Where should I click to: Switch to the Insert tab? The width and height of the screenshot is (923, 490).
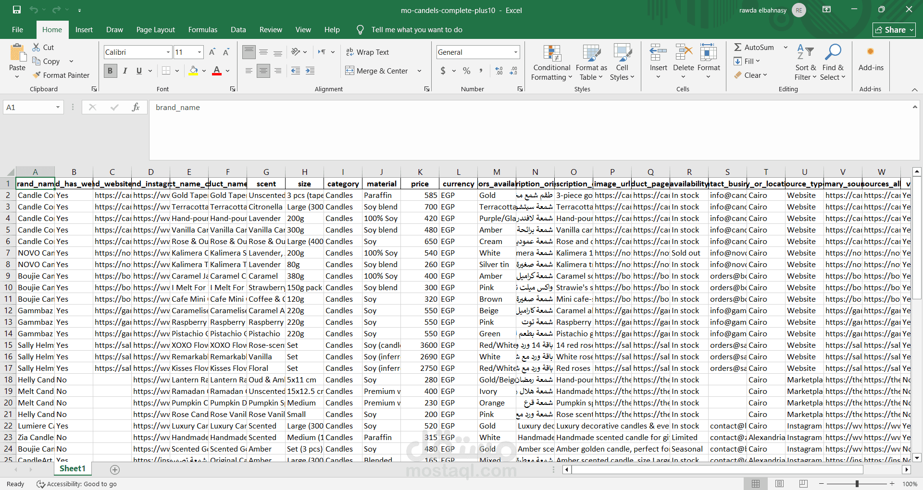coord(84,29)
